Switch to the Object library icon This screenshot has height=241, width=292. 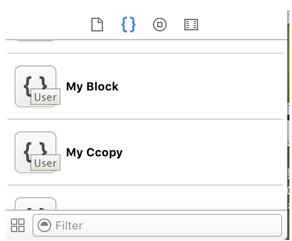click(x=160, y=25)
